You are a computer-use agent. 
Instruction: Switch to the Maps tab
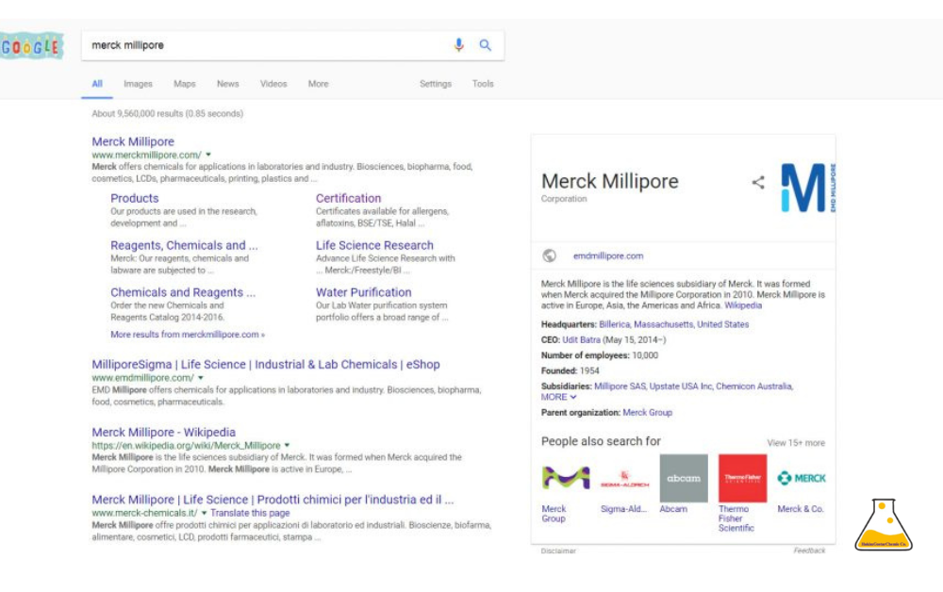tap(185, 84)
